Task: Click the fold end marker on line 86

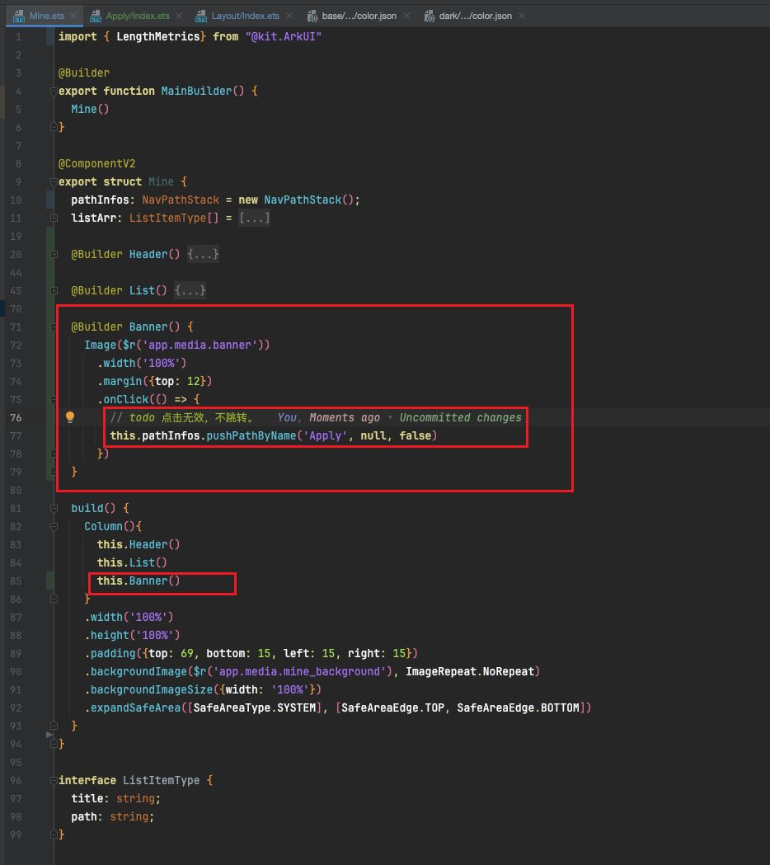Action: [x=54, y=599]
